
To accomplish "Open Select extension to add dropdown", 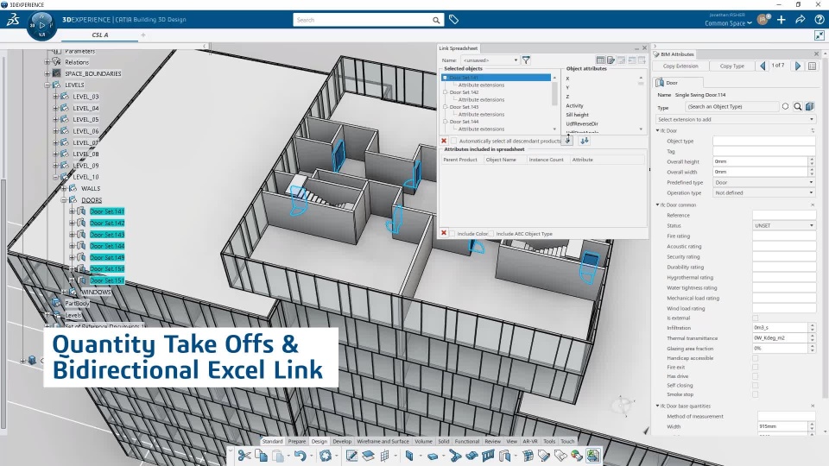I will pyautogui.click(x=736, y=119).
